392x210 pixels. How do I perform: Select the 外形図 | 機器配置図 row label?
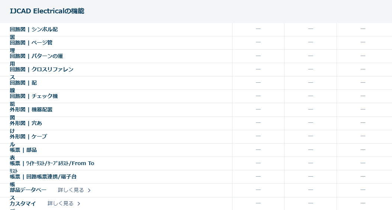(x=31, y=109)
